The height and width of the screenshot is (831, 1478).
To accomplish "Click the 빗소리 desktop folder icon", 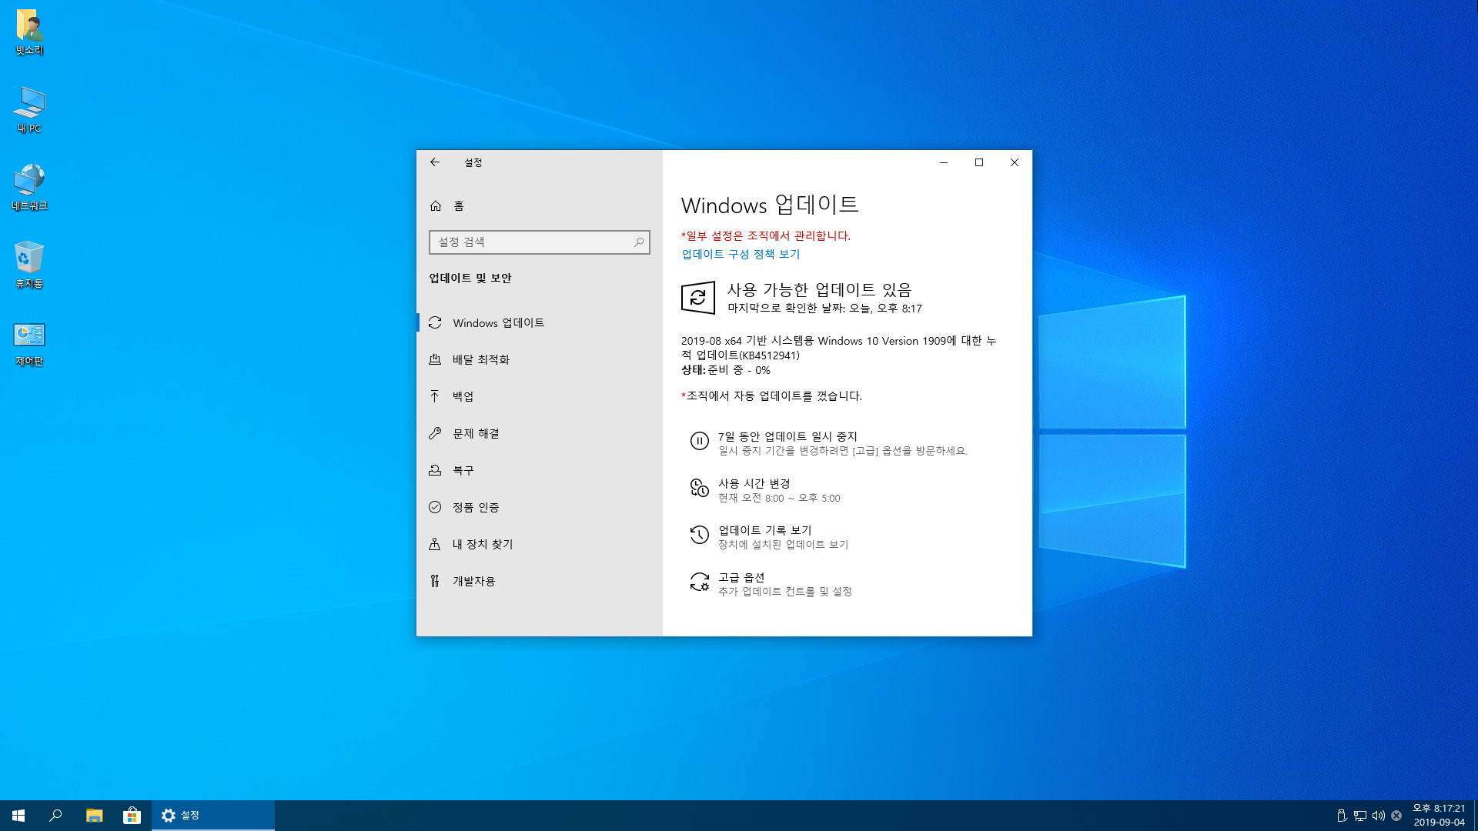I will pyautogui.click(x=29, y=33).
